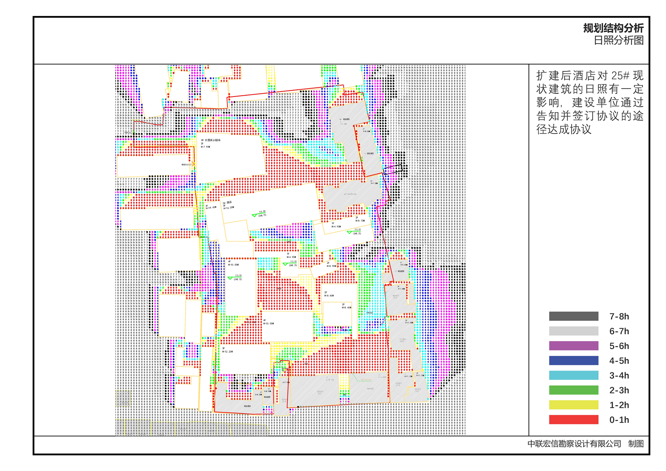Viewport: 666px width, 471px height.
Task: Select the light gray 6-7h legend swatch
Action: pyautogui.click(x=573, y=331)
